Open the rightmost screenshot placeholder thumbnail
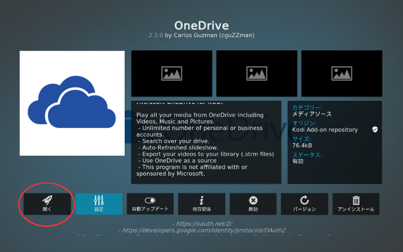This screenshot has height=252, width=403. click(341, 74)
